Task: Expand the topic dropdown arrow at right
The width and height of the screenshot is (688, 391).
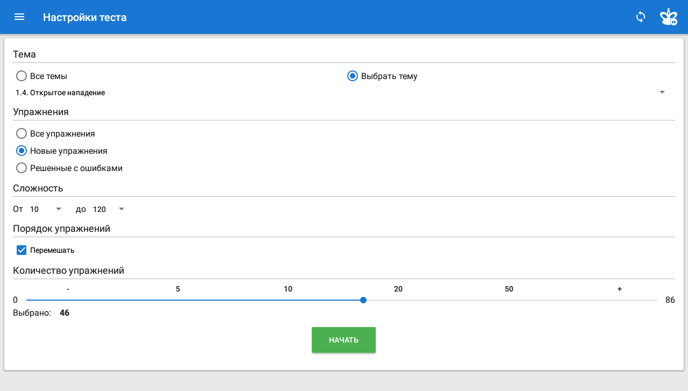Action: [x=662, y=93]
